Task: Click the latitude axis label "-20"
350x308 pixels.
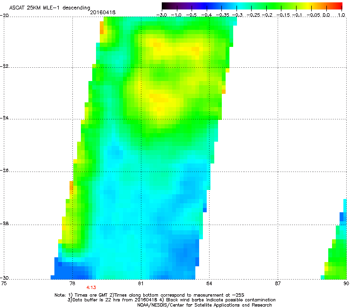Action: [4, 16]
